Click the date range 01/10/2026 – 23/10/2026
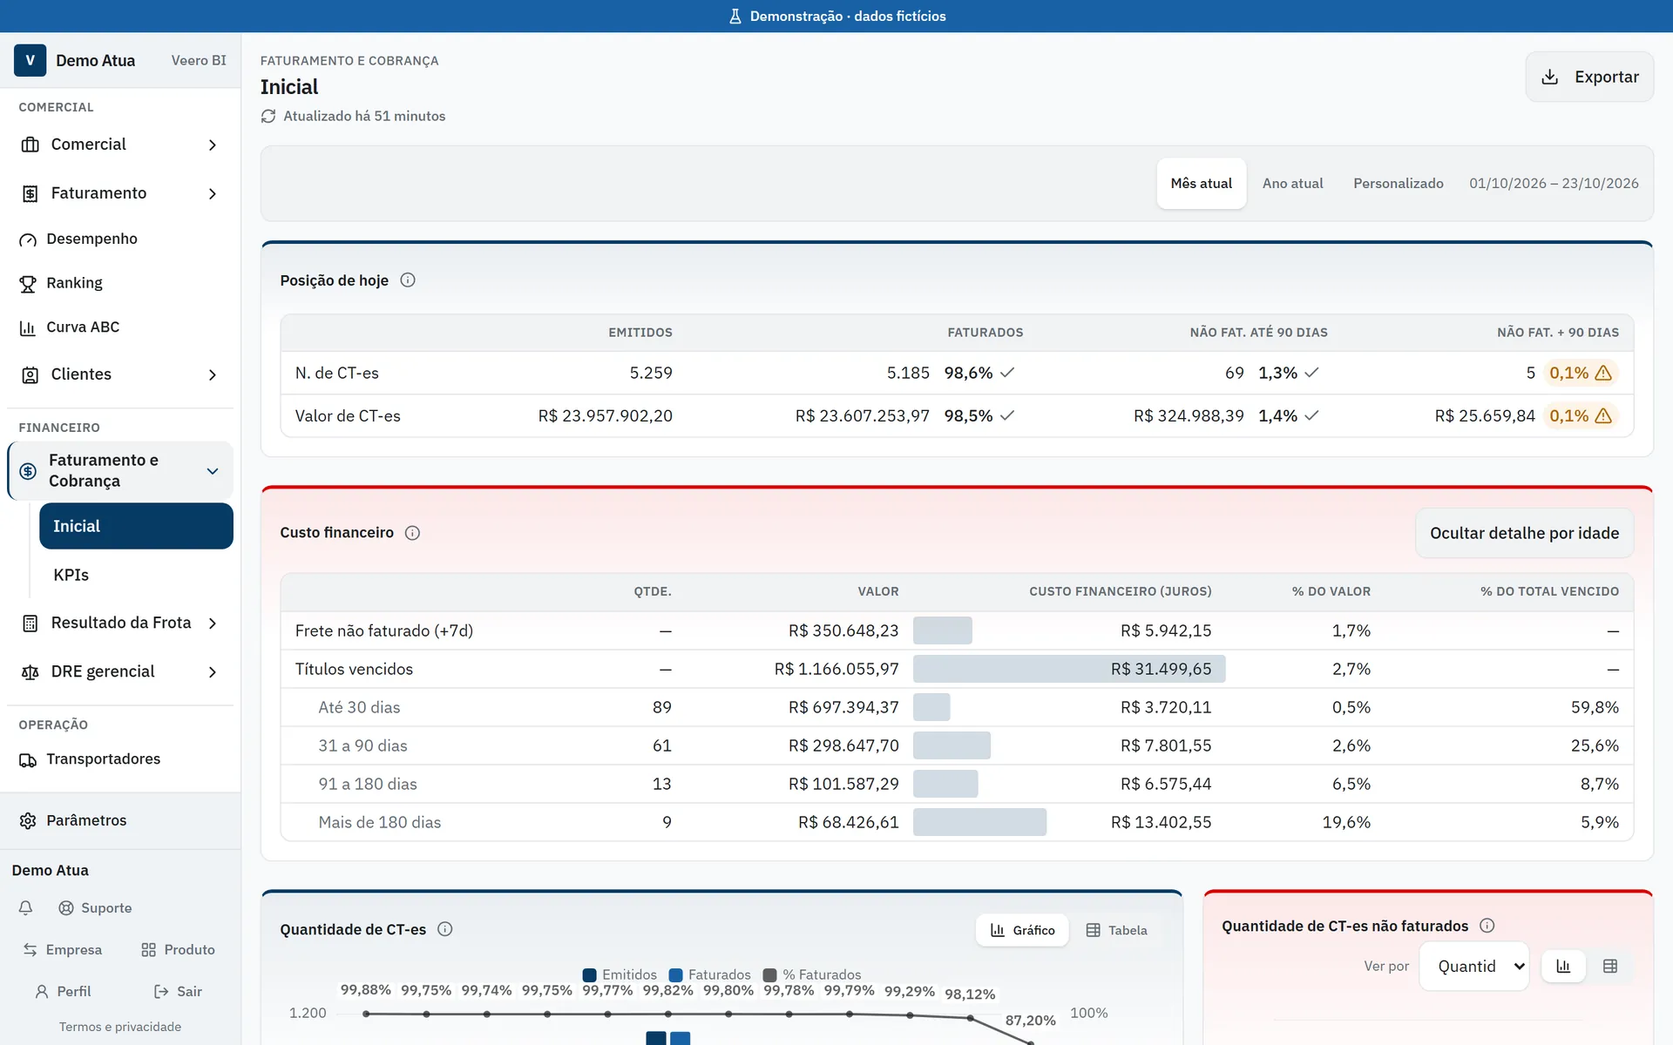The image size is (1673, 1045). point(1554,184)
